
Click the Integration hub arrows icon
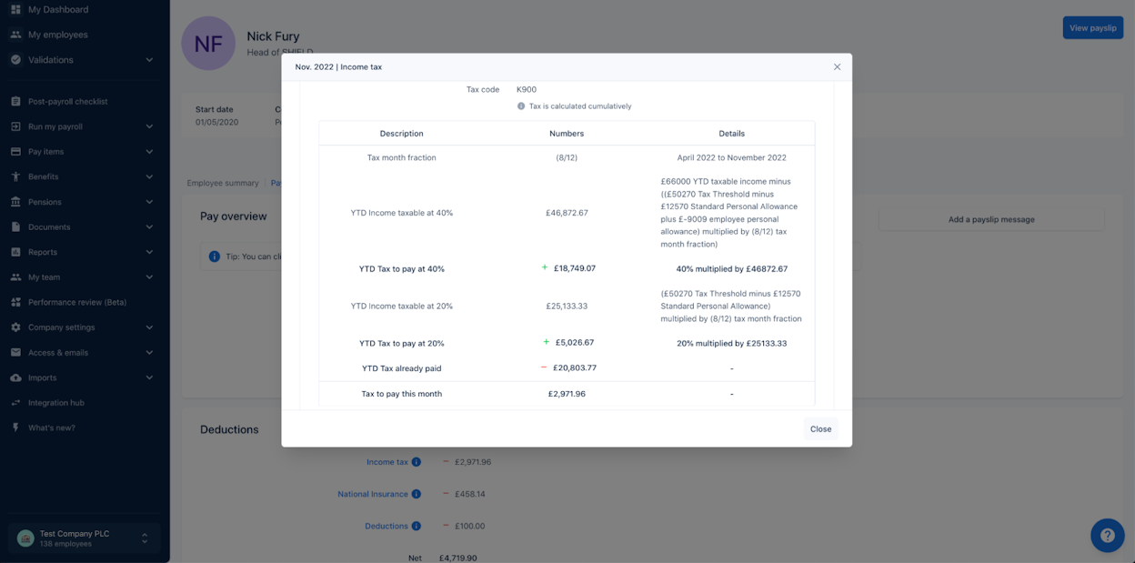15,403
